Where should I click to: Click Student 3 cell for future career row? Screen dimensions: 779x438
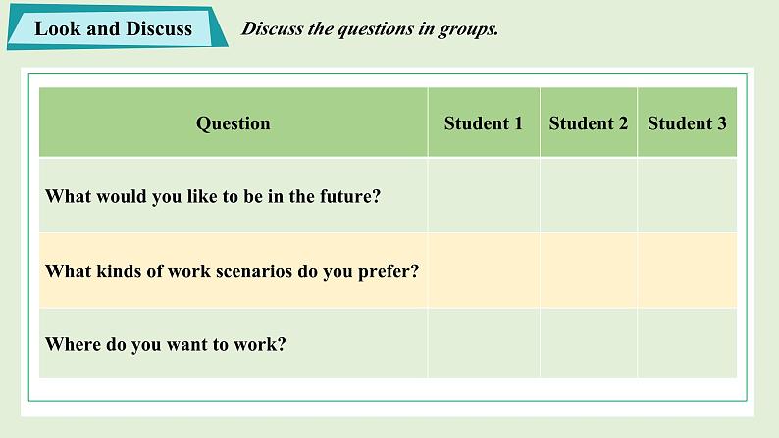point(687,195)
